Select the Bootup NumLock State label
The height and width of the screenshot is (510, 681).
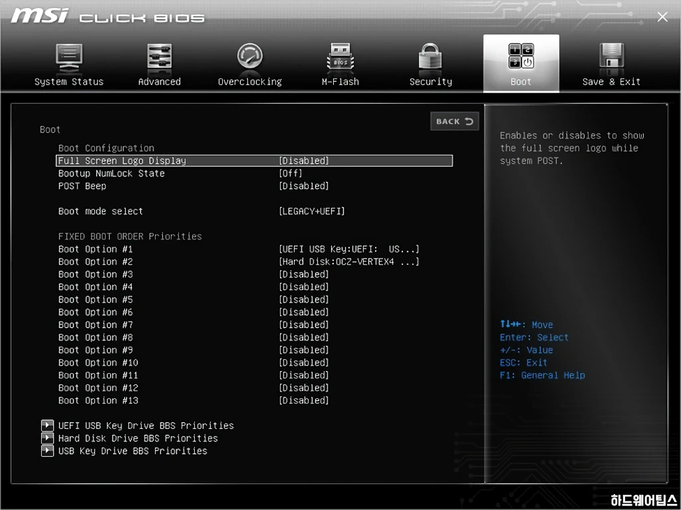(112, 174)
